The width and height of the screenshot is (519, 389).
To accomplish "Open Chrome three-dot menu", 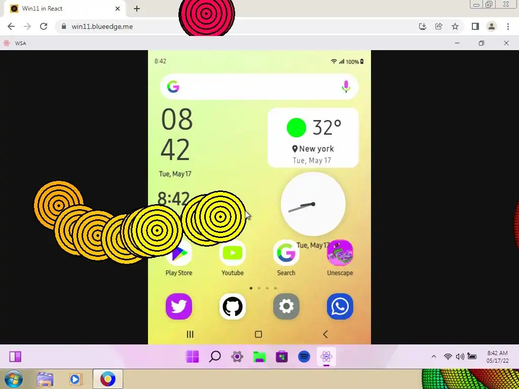I will (508, 26).
